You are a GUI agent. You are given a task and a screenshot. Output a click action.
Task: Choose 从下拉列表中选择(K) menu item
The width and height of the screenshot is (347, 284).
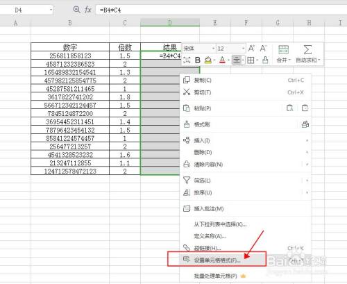tap(246, 224)
